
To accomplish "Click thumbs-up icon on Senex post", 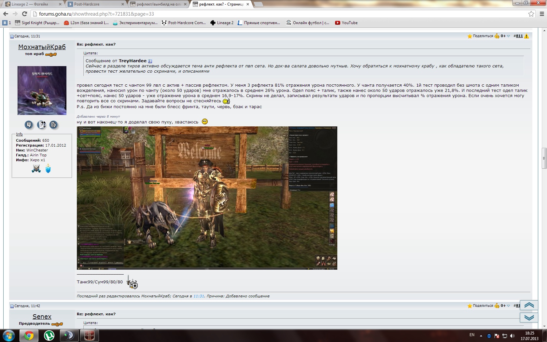I will (x=497, y=306).
